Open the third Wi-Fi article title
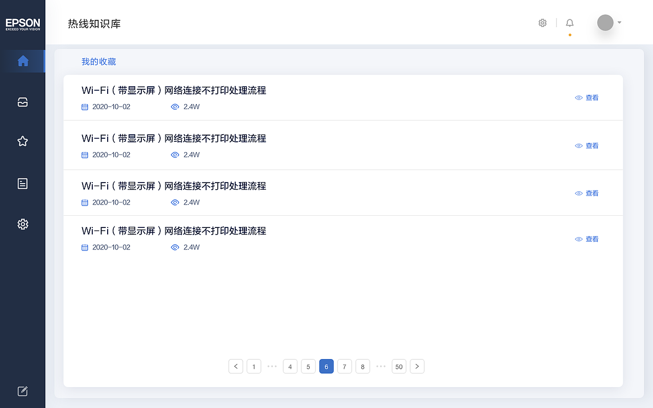 coord(174,186)
